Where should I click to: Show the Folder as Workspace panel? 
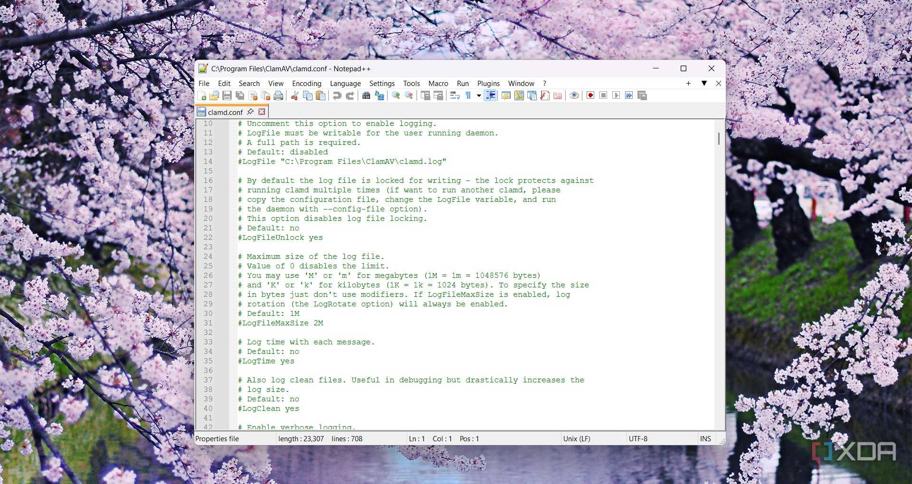click(558, 96)
